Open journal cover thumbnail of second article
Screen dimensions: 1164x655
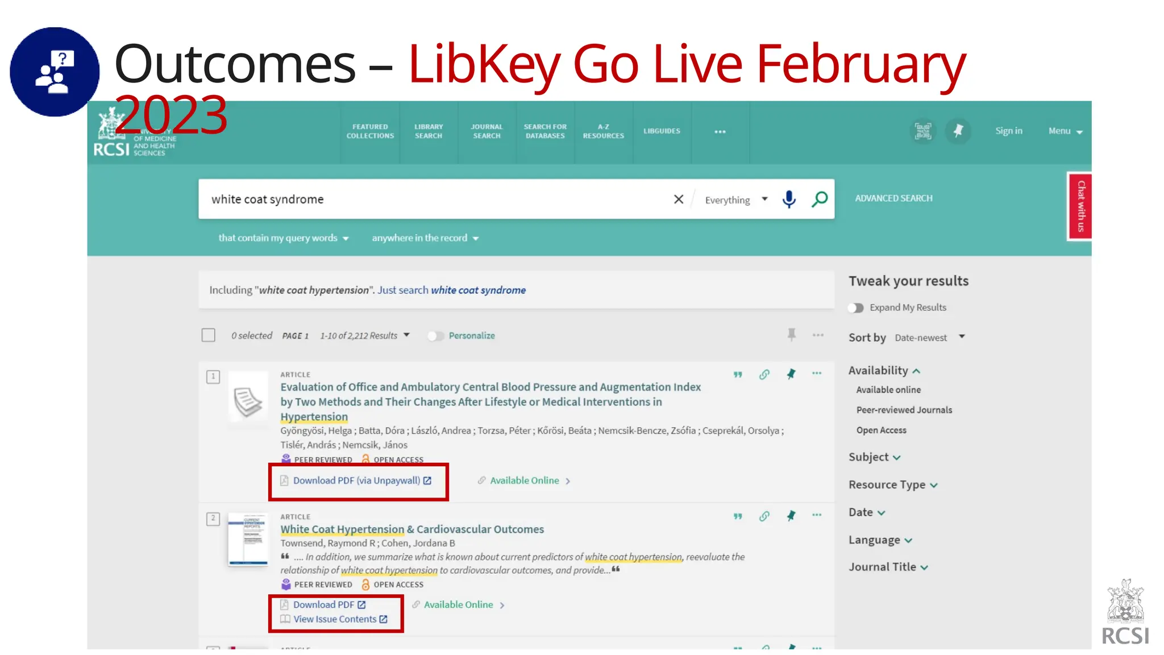pyautogui.click(x=248, y=540)
